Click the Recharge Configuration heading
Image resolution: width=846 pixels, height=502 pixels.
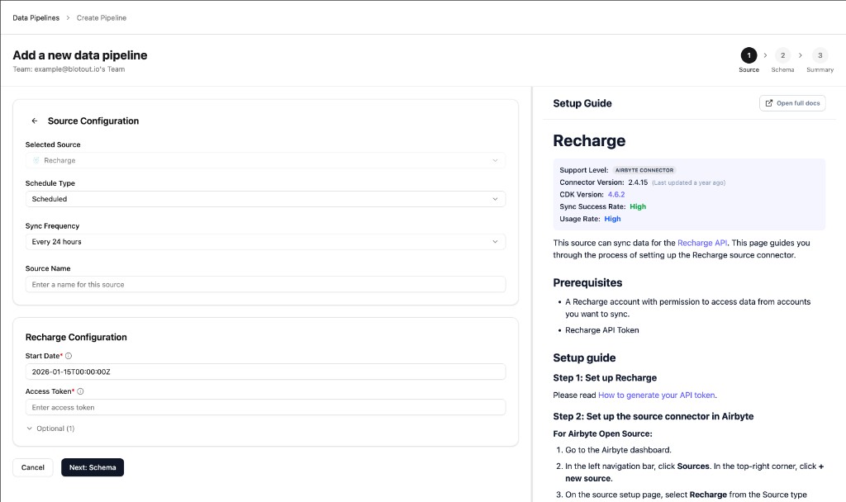(76, 337)
